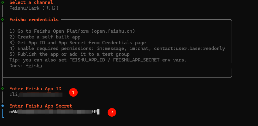258x126 pixels.
Task: Click the Enter Feishu App ID prompt label
Action: (35, 88)
